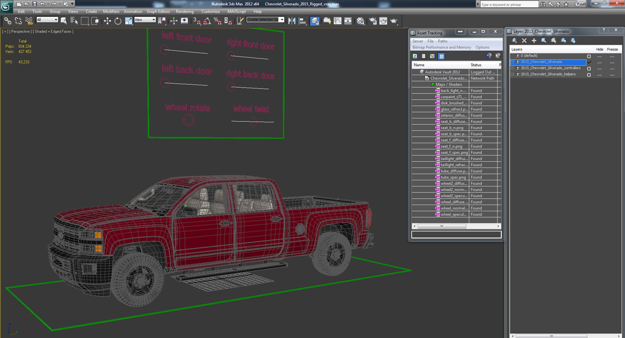Choose the Select Object tool
The image size is (625, 338).
(x=64, y=21)
